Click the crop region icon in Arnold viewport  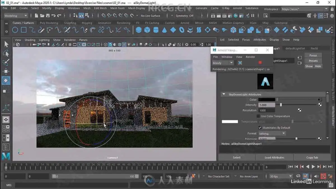240,63
